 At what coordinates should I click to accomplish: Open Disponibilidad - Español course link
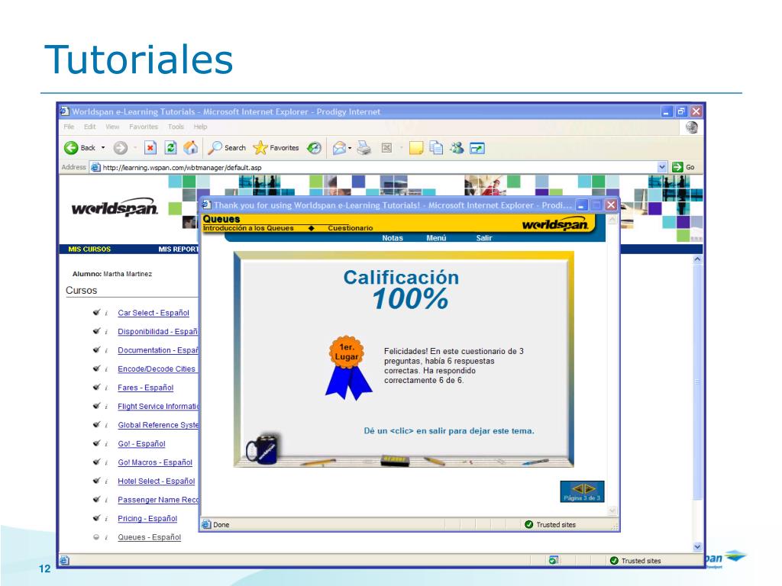click(x=157, y=331)
